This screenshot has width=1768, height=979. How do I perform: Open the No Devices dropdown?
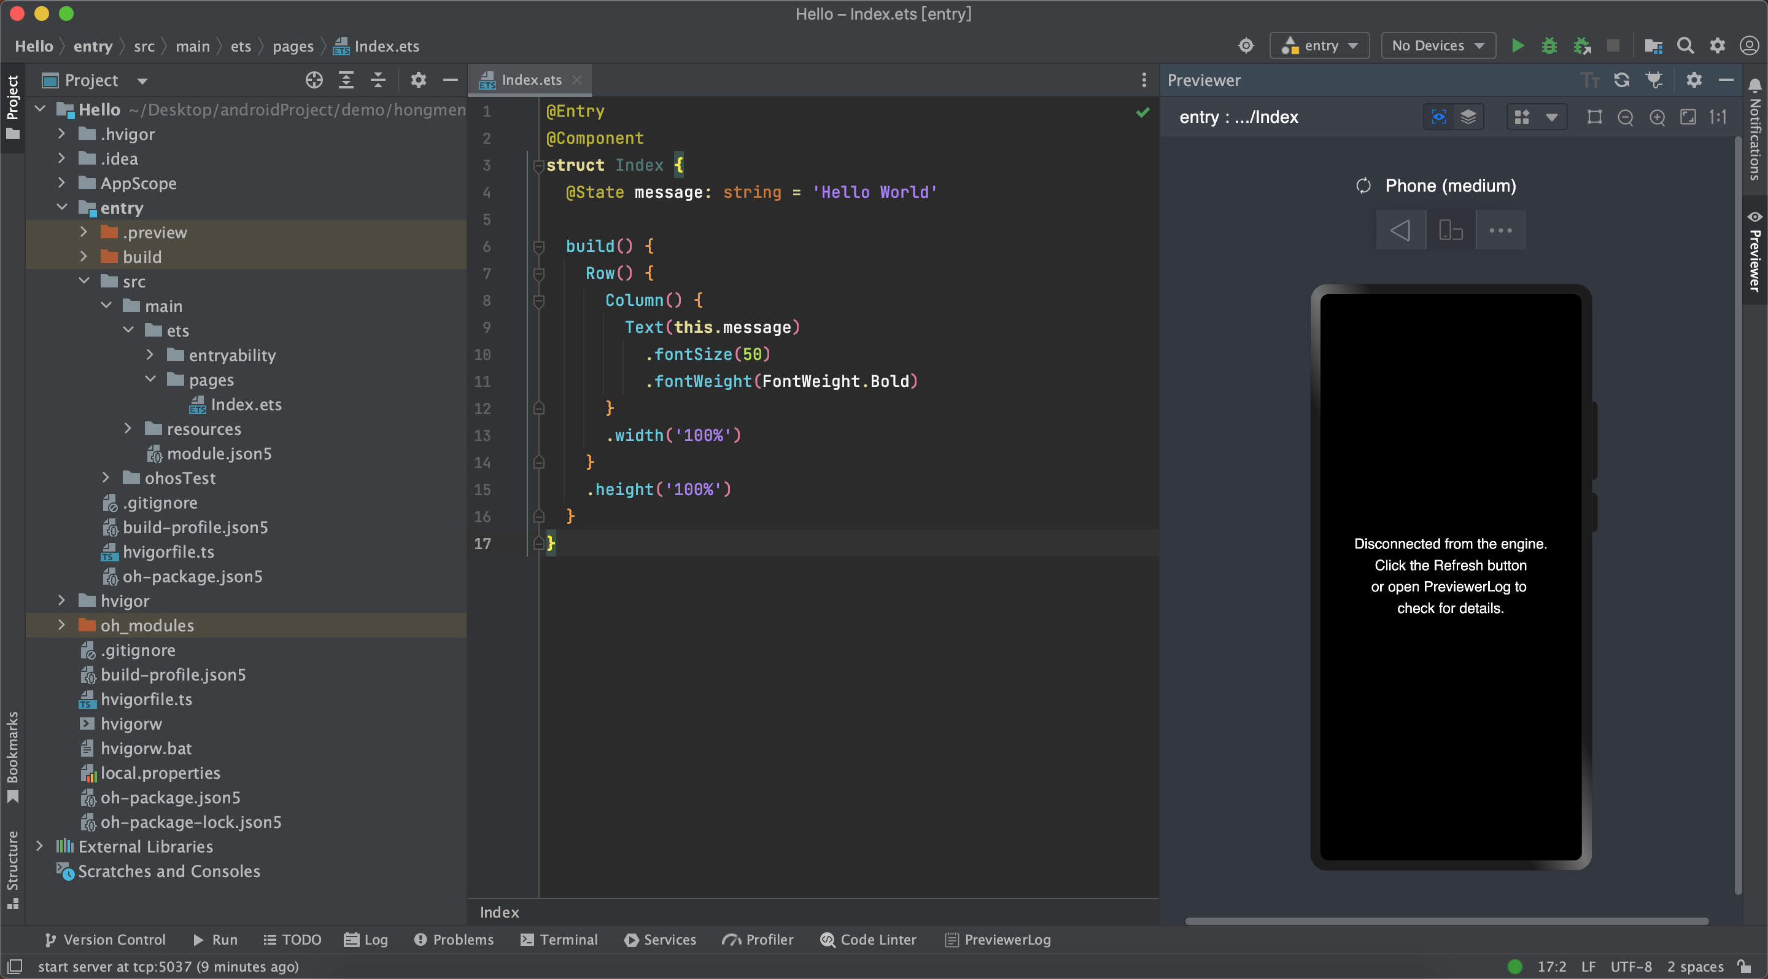coord(1438,46)
